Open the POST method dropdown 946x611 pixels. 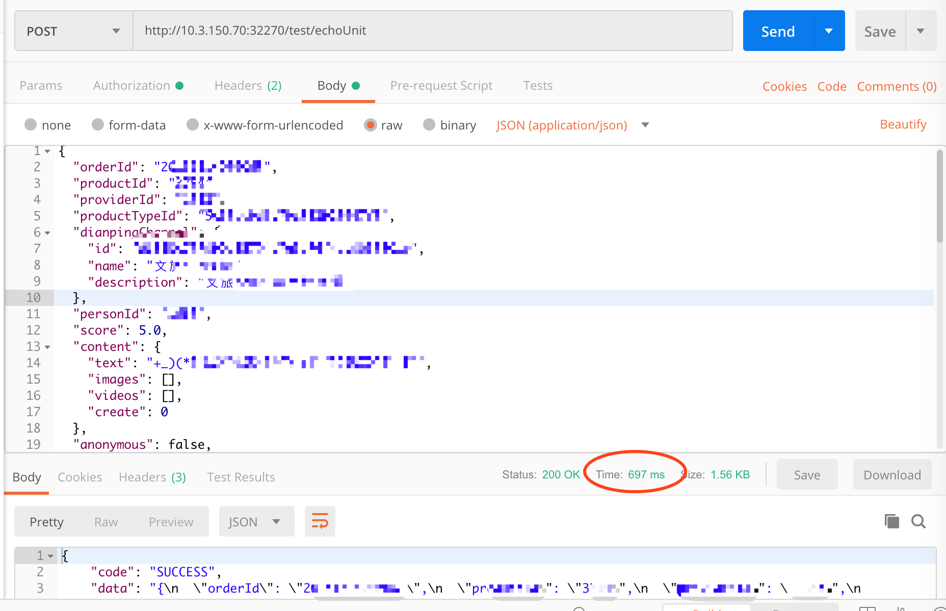(x=74, y=31)
